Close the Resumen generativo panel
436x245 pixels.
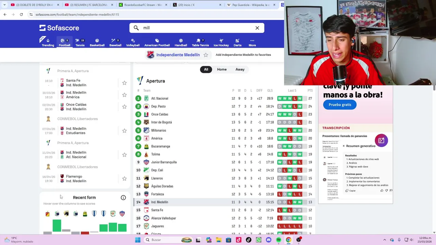[344, 146]
